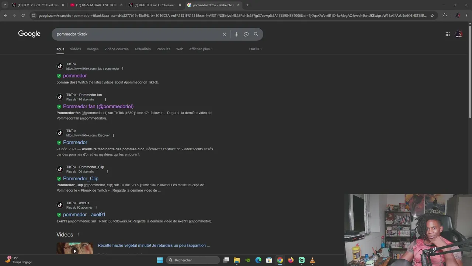Open the Pommedor fan (@pommedorlol) link
The image size is (472, 266).
click(98, 106)
